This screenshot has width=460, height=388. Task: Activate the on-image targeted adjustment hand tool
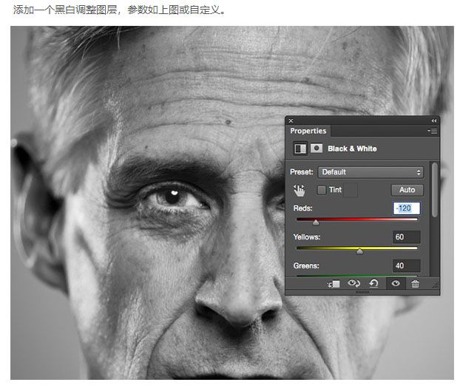tap(299, 190)
